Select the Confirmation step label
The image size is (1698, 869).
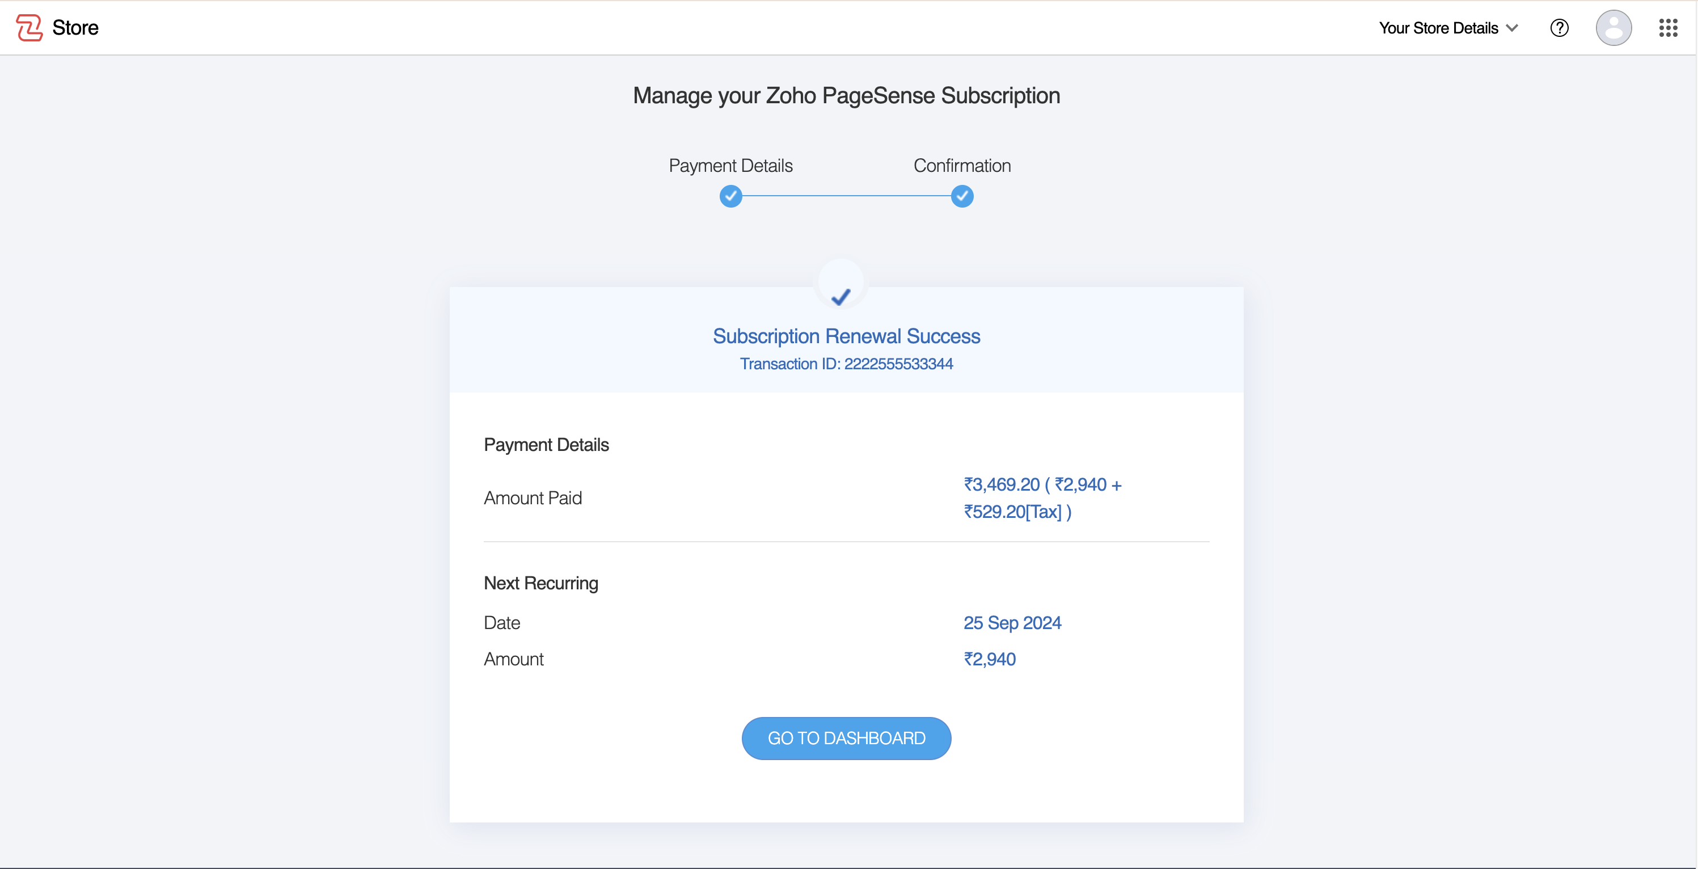pos(962,166)
